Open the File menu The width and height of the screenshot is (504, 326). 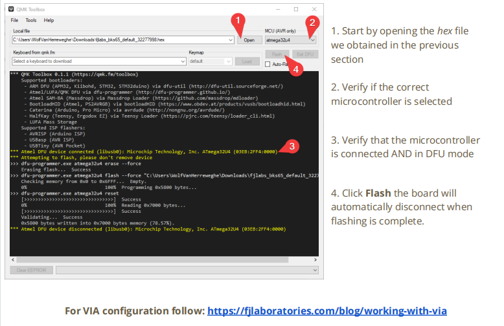pyautogui.click(x=14, y=20)
